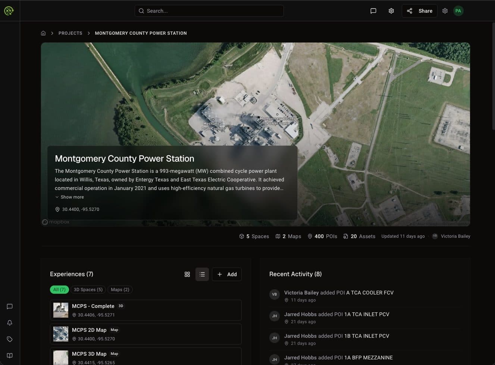
Task: Click MONTGOMERY COUNTY POWER STATION breadcrumb
Action: tap(141, 33)
